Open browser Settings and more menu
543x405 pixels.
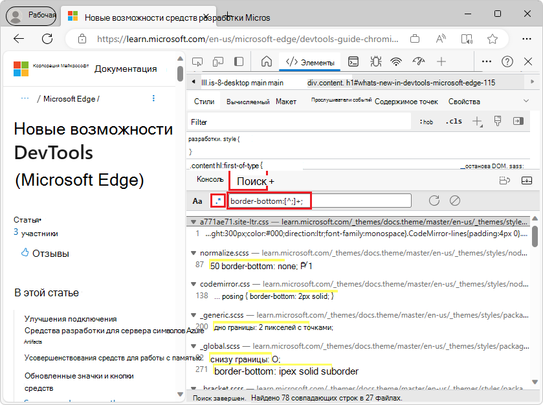(x=526, y=39)
